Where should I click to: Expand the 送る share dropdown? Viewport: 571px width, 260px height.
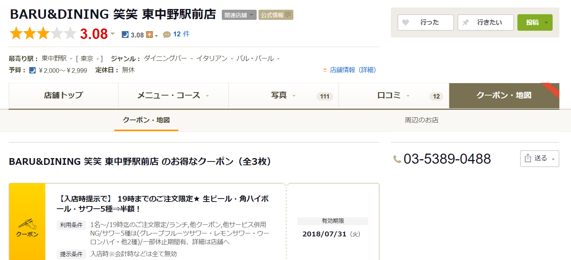553,159
